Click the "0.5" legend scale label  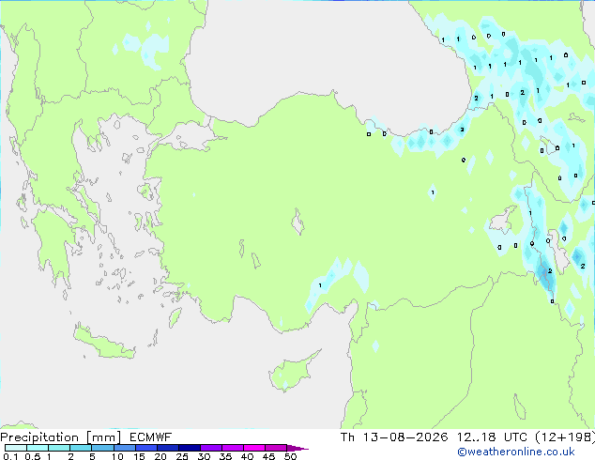click(33, 456)
